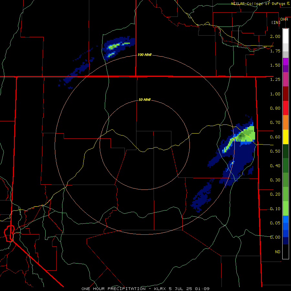Click the "ND" legend label
Image resolution: width=291 pixels, height=291 pixels.
278,252
